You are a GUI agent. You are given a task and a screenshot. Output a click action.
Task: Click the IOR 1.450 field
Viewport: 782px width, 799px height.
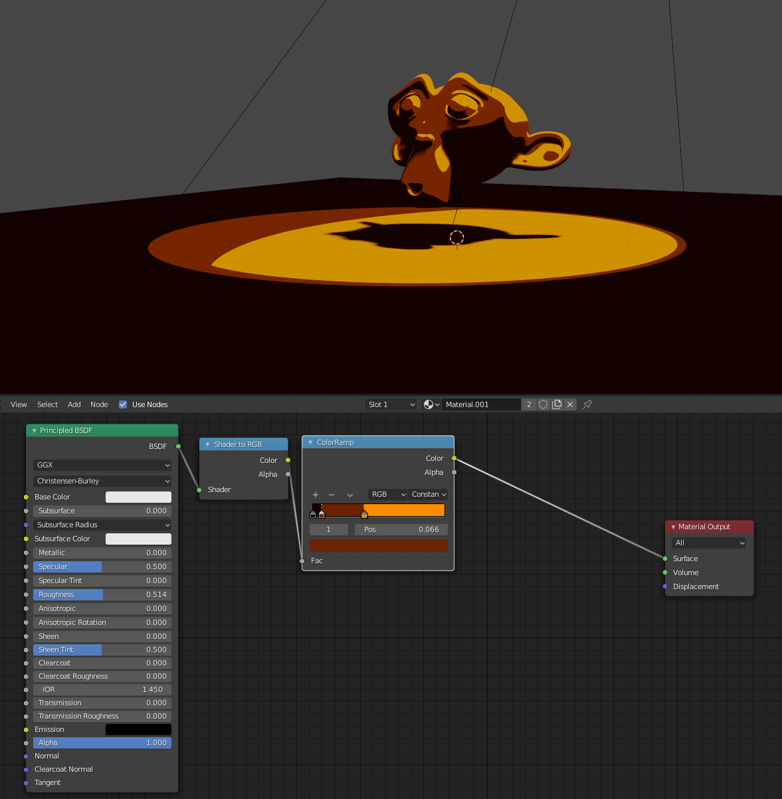(102, 689)
